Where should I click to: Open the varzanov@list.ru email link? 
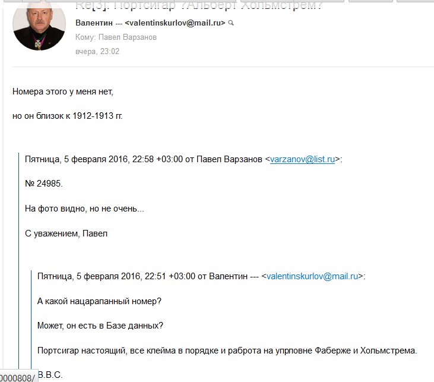point(302,159)
